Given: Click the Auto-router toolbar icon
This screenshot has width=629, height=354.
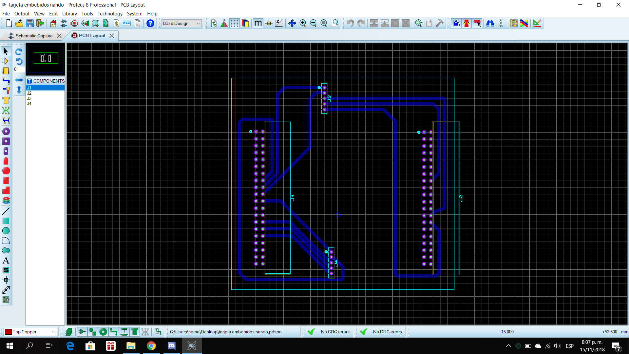Looking at the screenshot, I should pyautogui.click(x=524, y=23).
